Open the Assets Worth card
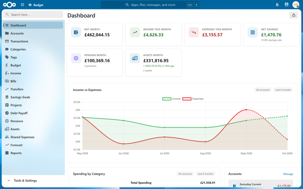Viewport: 303px width, 189px height. point(154,63)
